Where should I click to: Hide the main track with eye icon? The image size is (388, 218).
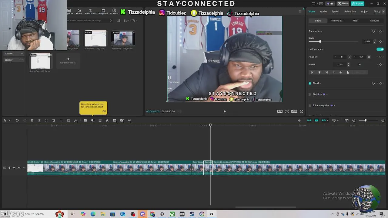click(x=14, y=168)
